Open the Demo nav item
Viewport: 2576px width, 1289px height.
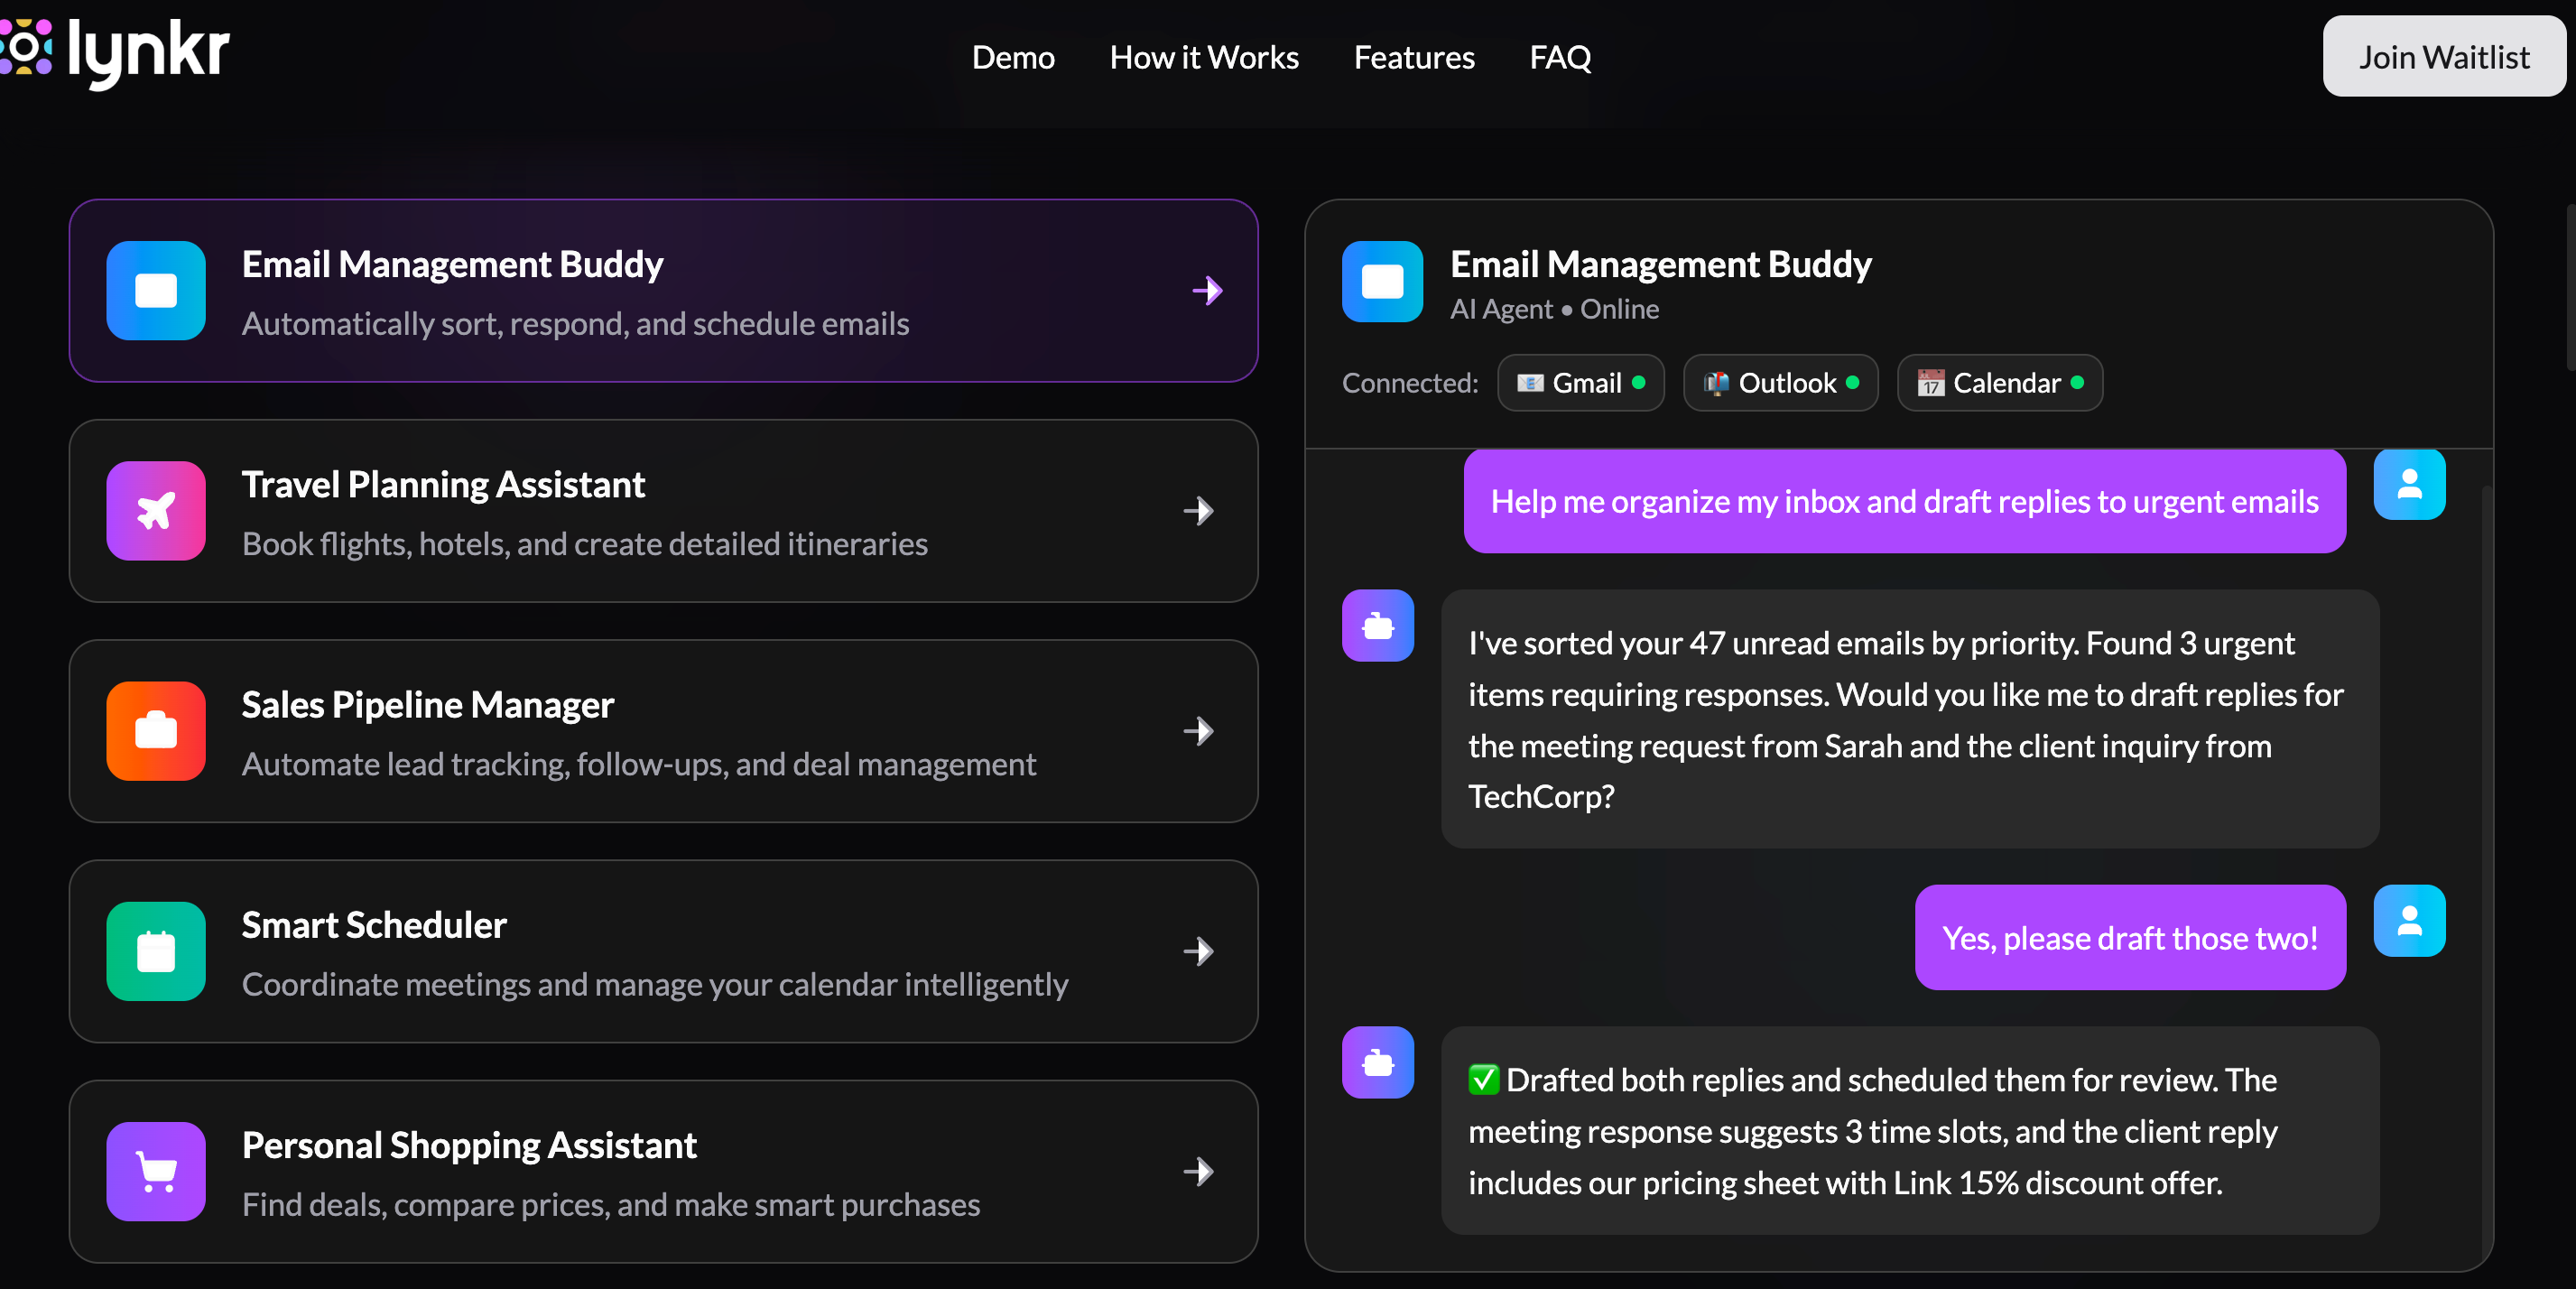pos(1012,57)
